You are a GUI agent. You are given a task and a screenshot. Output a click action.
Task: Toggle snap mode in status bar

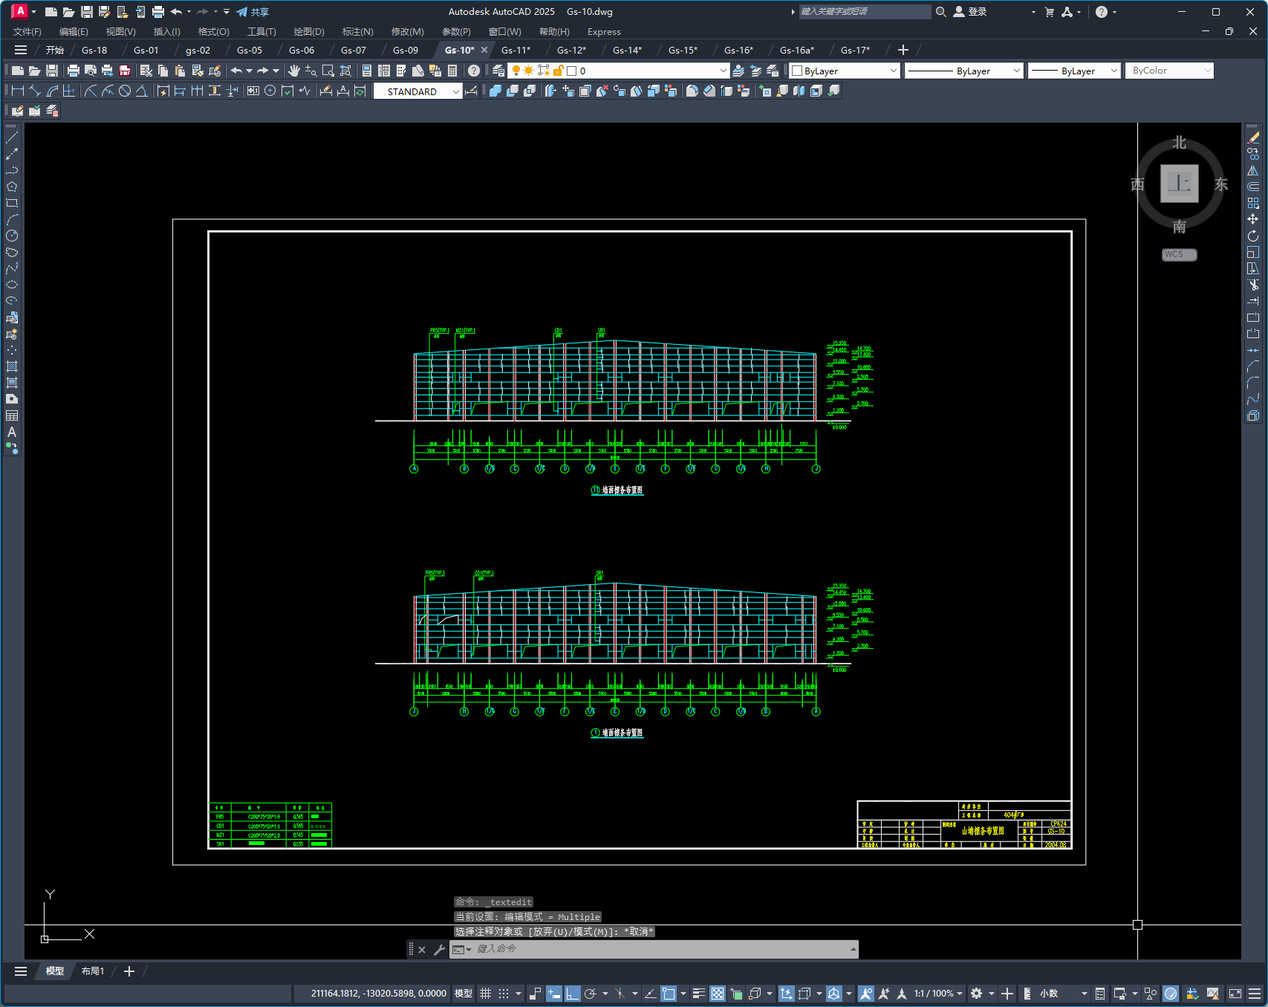tap(504, 994)
